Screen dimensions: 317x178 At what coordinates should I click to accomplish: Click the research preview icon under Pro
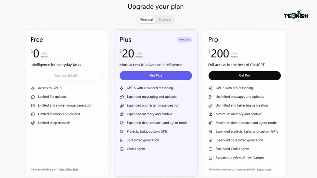tap(211, 158)
